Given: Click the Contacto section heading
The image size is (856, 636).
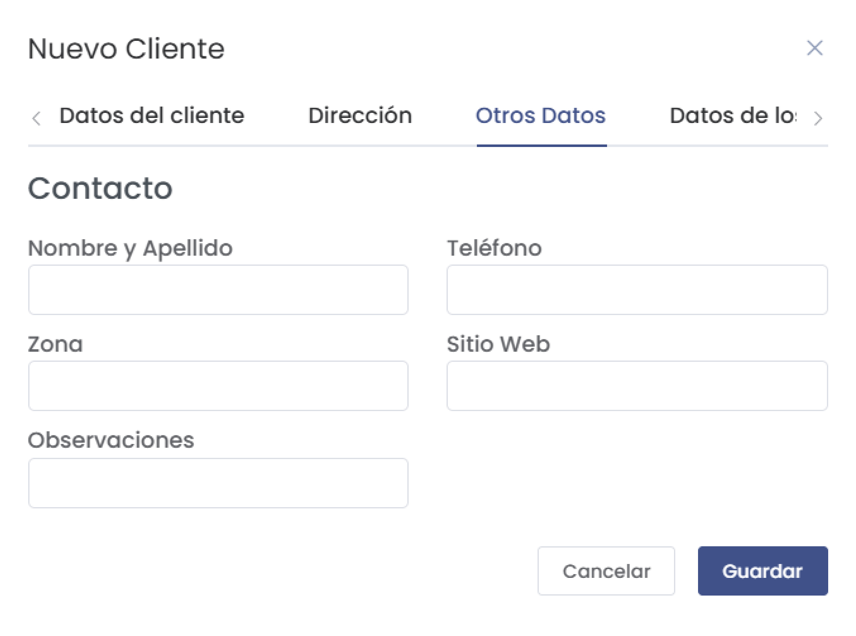Looking at the screenshot, I should tap(100, 188).
